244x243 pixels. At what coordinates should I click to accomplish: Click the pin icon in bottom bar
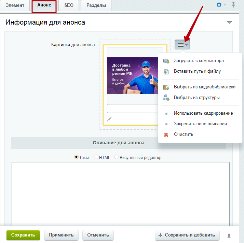pyautogui.click(x=229, y=237)
